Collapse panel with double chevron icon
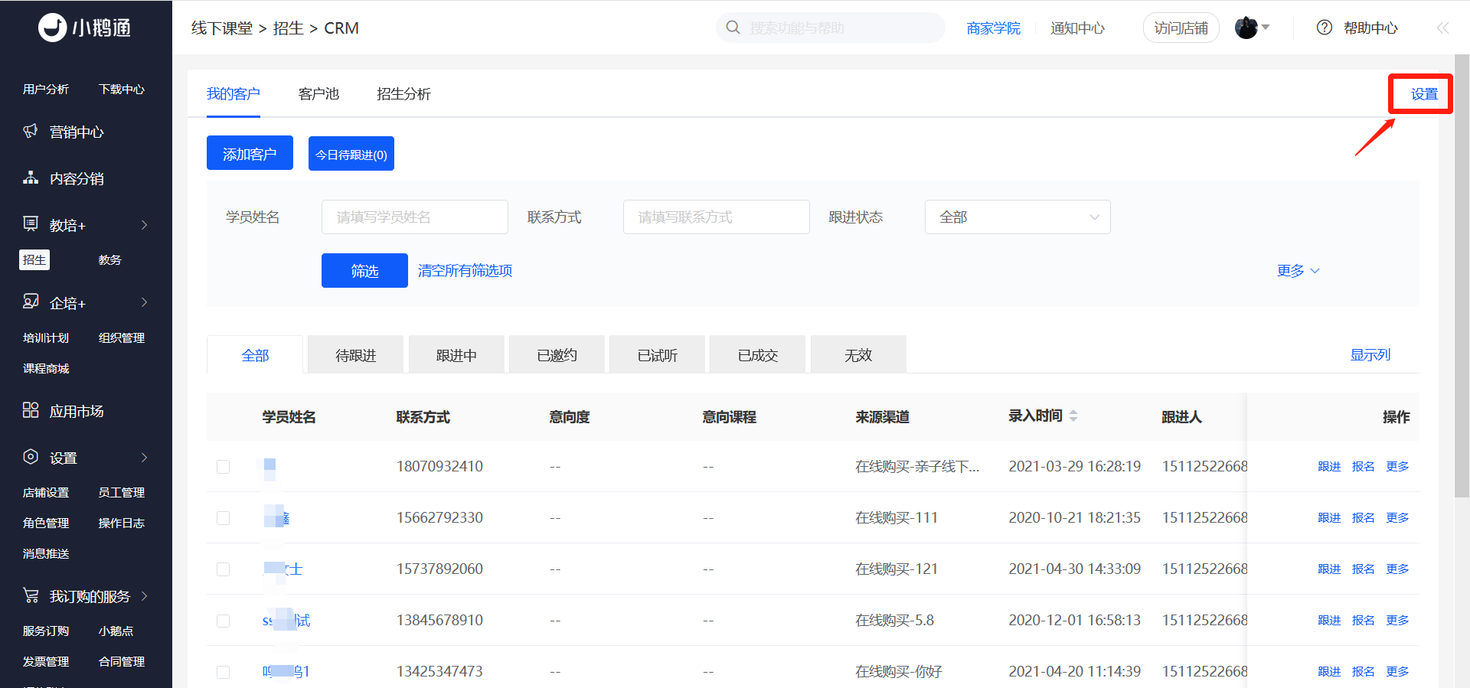Screen dimensions: 1470x688 coord(1442,28)
